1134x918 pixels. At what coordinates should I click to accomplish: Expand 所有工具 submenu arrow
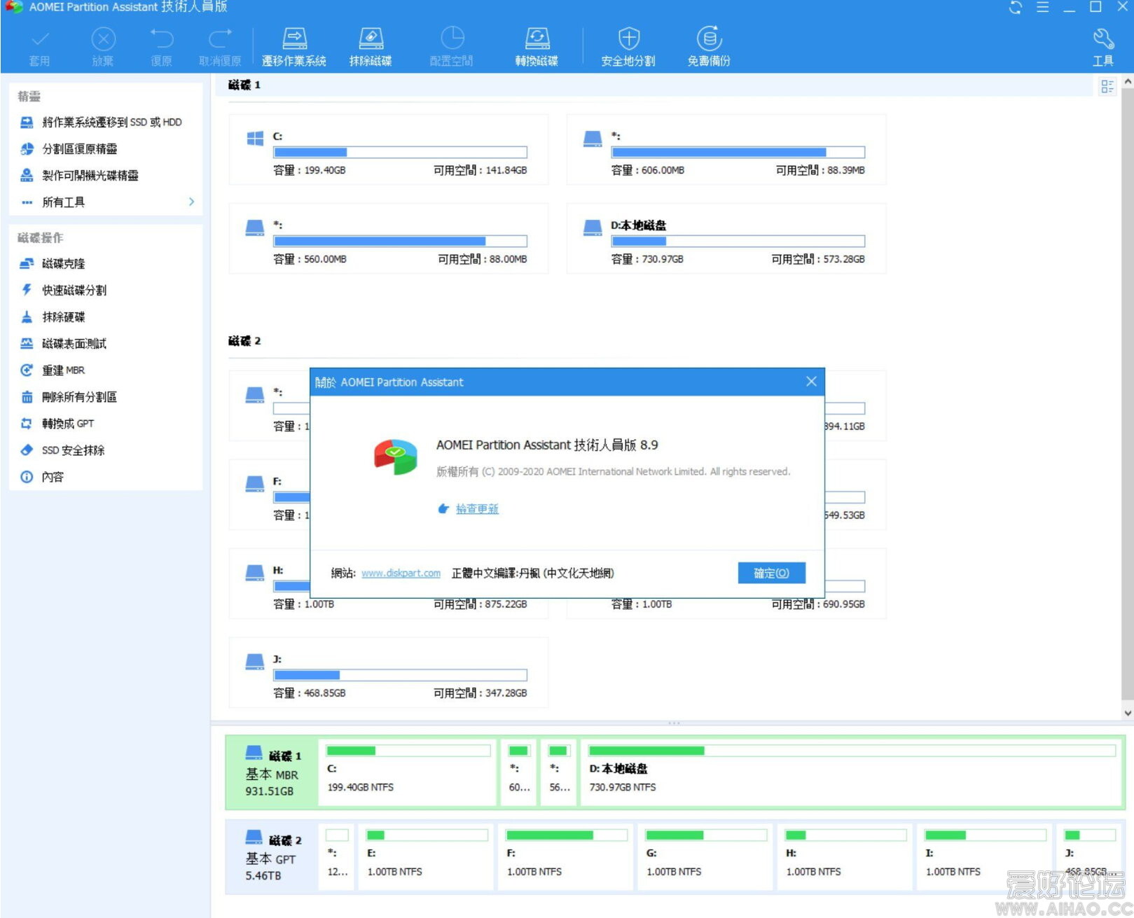tap(191, 202)
